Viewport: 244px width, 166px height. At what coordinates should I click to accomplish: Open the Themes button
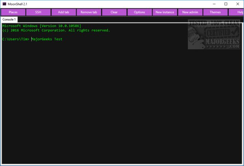[215, 12]
